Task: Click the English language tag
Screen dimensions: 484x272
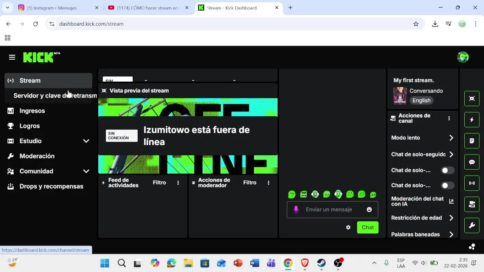Action: [421, 100]
